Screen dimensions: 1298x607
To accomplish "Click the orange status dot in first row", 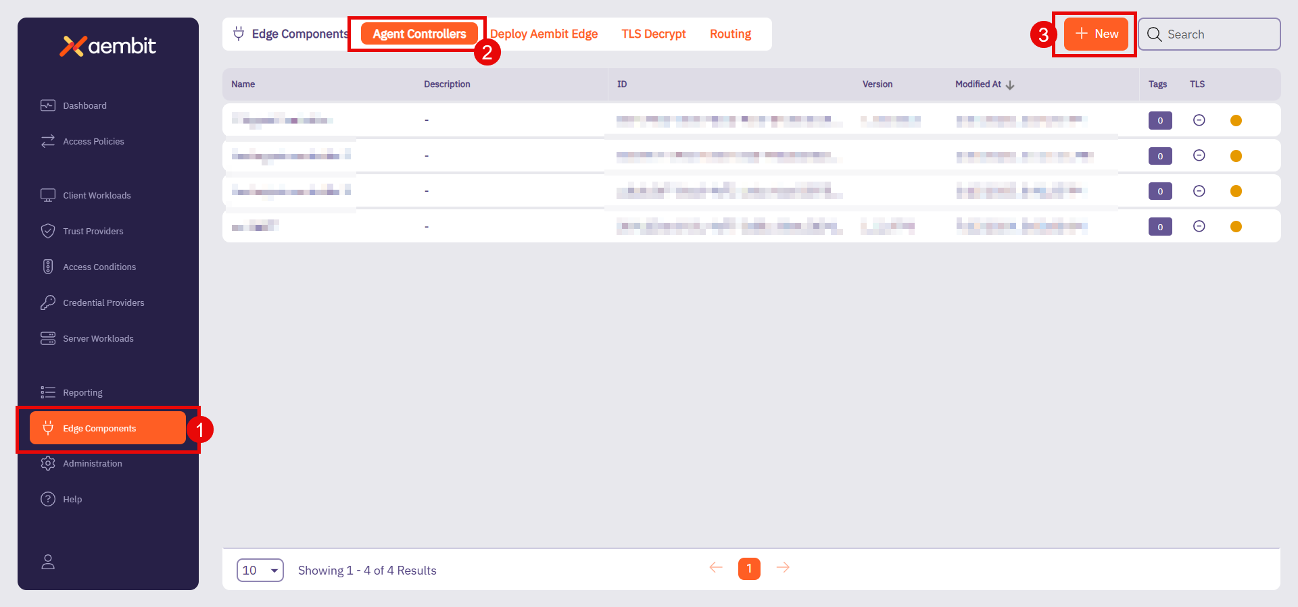I will coord(1236,120).
